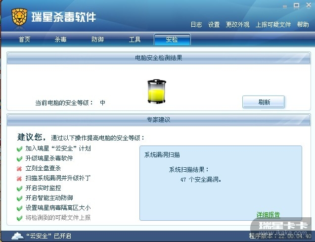Click the 当前电脑的安全等级 label
This screenshot has height=242, width=315.
pos(64,103)
